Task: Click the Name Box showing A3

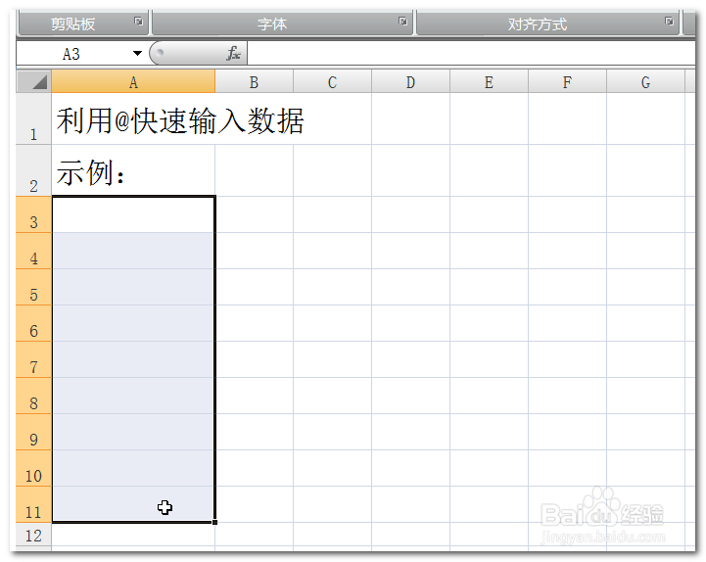Action: click(x=72, y=54)
